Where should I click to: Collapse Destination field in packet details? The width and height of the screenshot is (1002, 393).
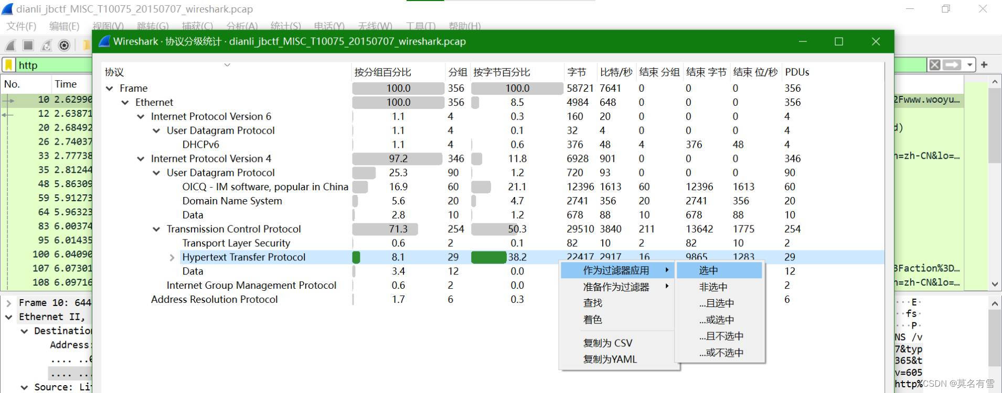(x=25, y=331)
